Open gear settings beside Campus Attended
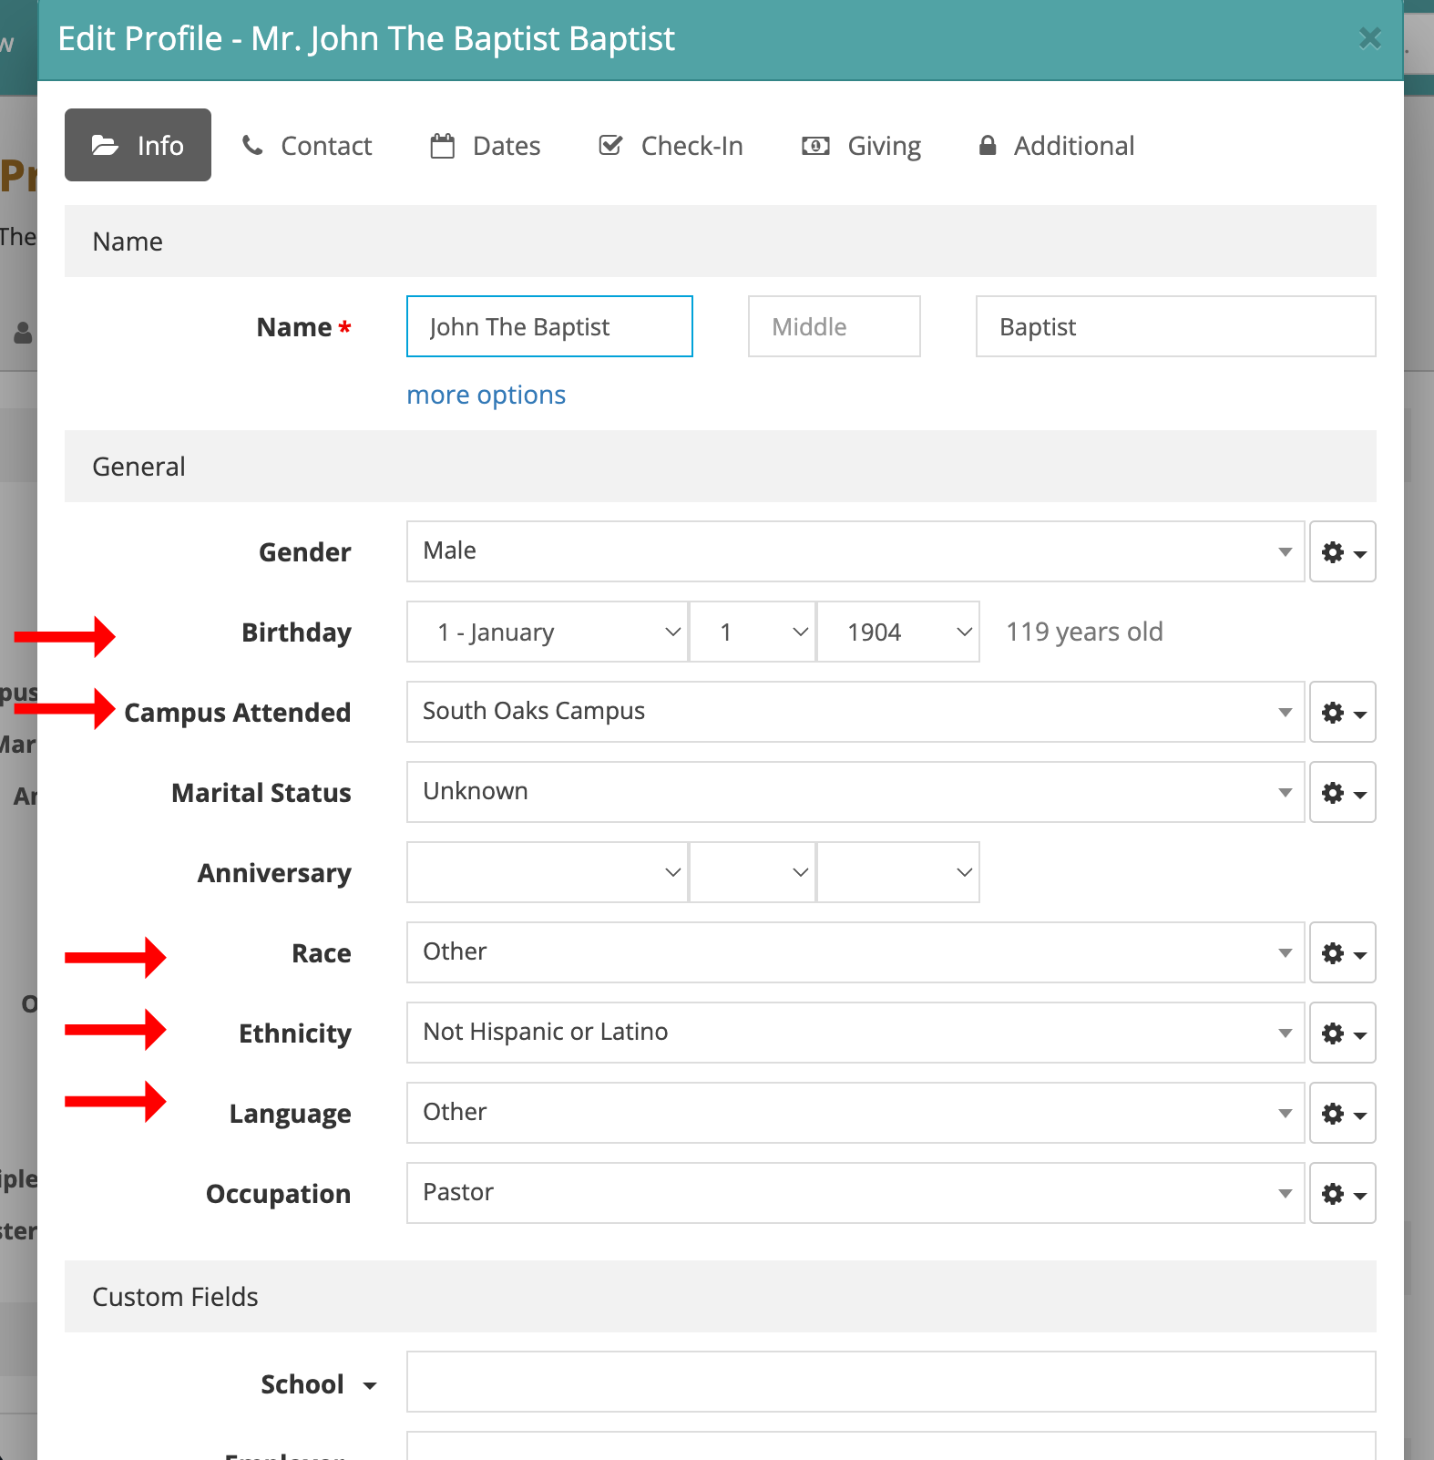The width and height of the screenshot is (1434, 1460). coord(1342,713)
